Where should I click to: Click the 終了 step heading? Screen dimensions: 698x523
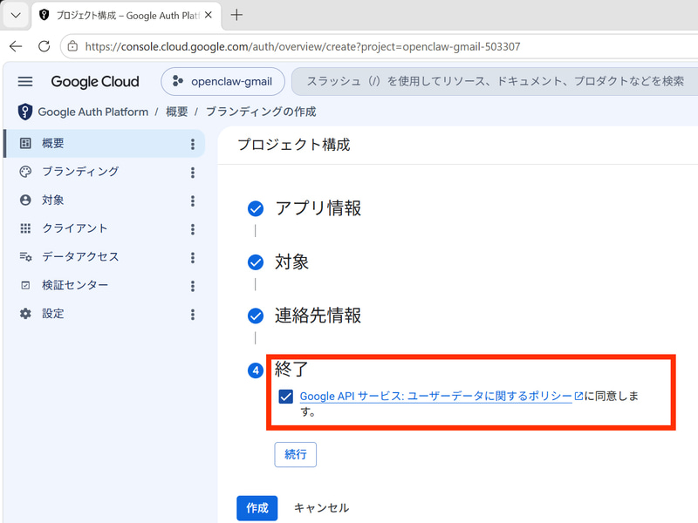coord(291,369)
